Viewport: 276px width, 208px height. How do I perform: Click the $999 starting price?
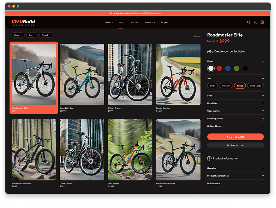pyautogui.click(x=225, y=41)
